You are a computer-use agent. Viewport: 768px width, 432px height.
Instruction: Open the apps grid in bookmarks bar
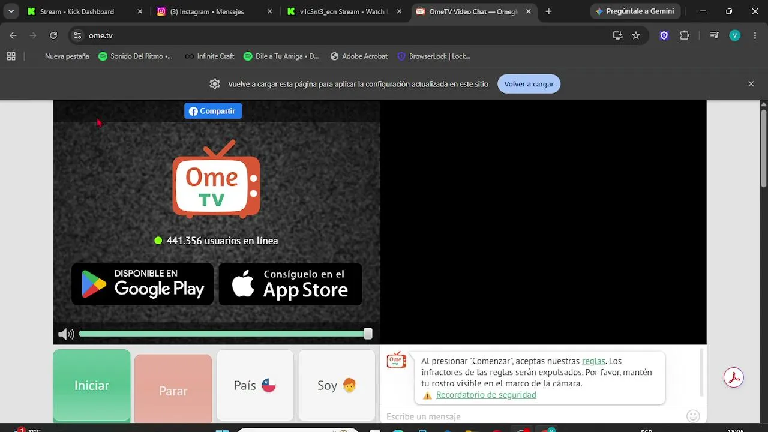click(11, 56)
